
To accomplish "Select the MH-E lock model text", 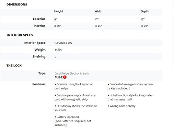I will pyautogui.click(x=58, y=77).
